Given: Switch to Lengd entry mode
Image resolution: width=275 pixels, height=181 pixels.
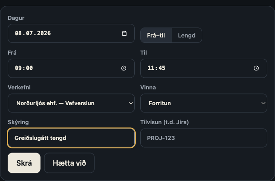Looking at the screenshot, I should pos(187,35).
